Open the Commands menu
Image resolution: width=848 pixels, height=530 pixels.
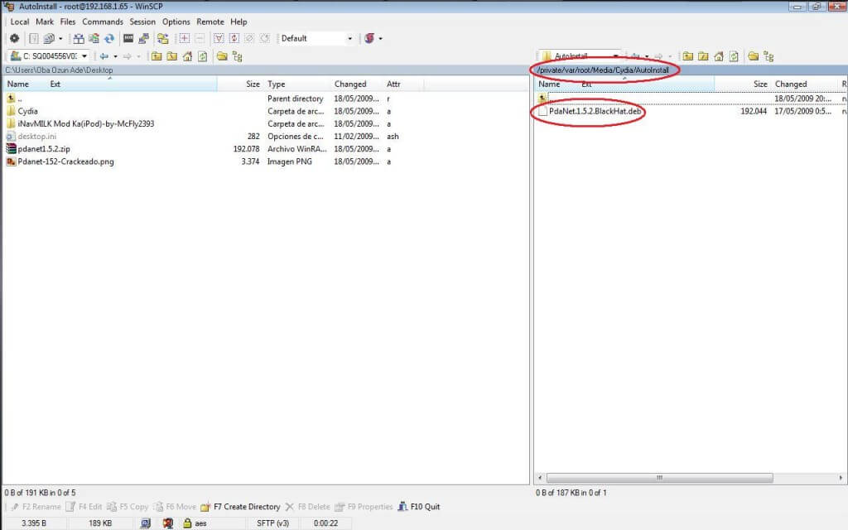[102, 22]
